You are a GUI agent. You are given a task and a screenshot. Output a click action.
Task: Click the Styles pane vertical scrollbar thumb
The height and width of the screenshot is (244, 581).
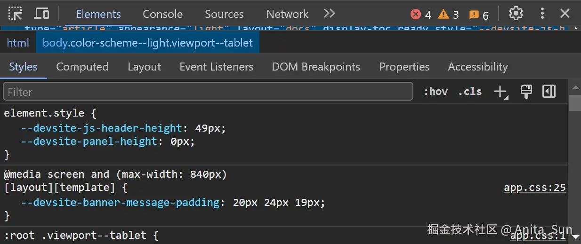tap(575, 102)
